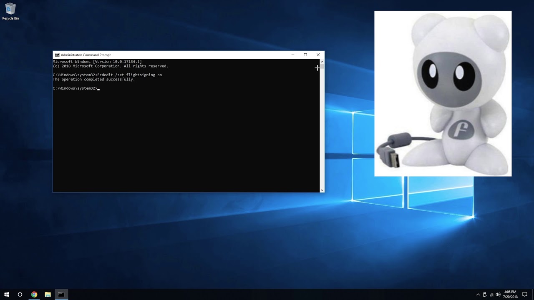The width and height of the screenshot is (534, 300).
Task: Minimize the Command Prompt window
Action: point(293,55)
